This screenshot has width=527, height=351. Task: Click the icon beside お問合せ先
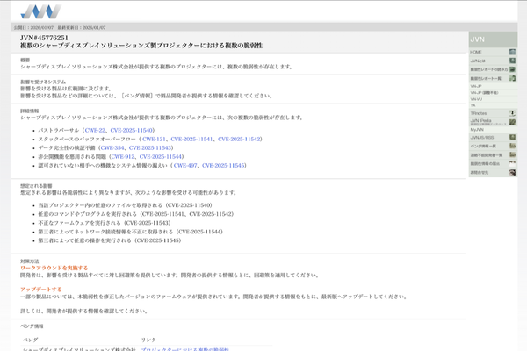tap(512, 172)
